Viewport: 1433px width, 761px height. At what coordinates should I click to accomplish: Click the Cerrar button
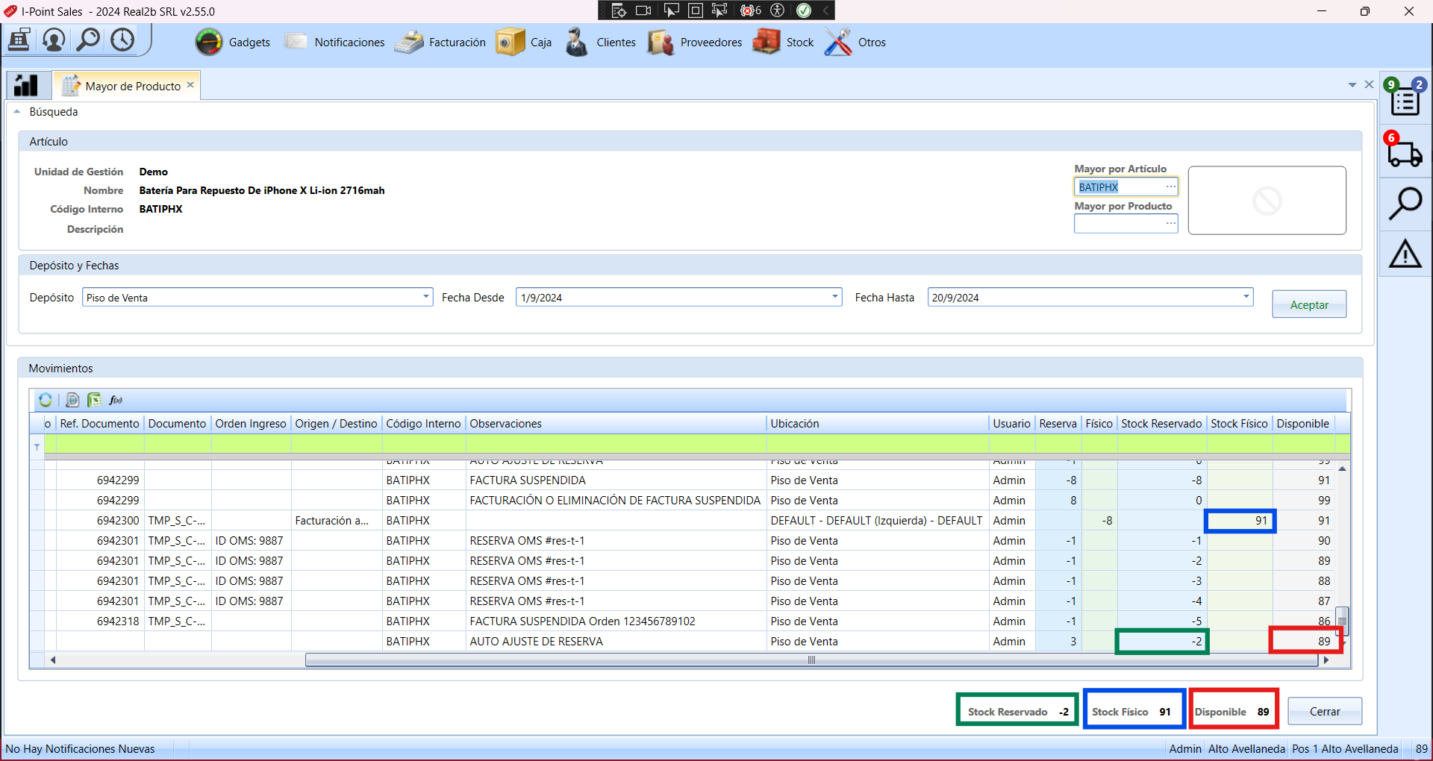point(1325,712)
